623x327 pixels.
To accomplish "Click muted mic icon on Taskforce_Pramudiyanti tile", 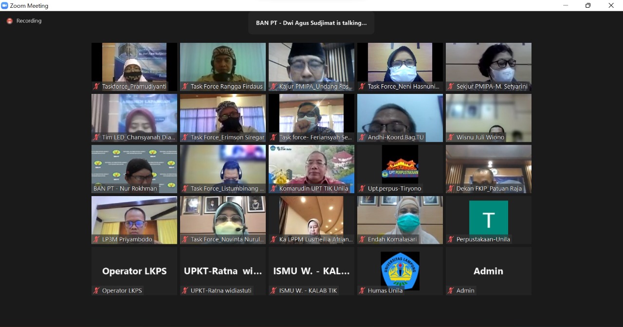I will (x=97, y=87).
